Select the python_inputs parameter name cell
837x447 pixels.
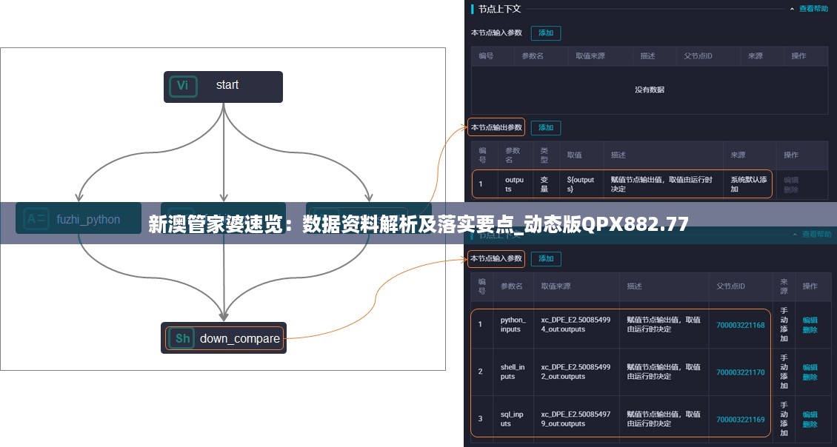click(513, 324)
